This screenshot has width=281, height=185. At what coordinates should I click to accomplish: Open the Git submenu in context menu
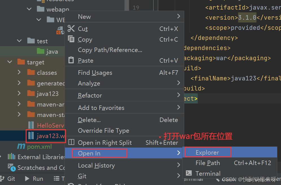click(124, 176)
